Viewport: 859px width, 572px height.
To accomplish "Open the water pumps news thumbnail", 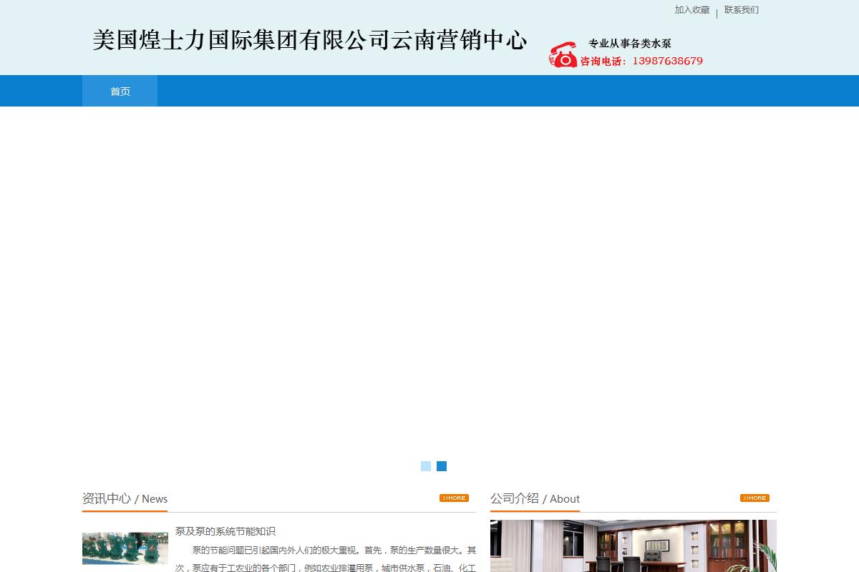I will [x=125, y=548].
